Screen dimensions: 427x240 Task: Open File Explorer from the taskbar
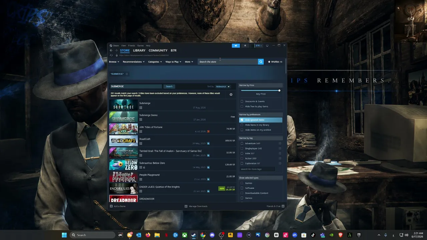157,235
